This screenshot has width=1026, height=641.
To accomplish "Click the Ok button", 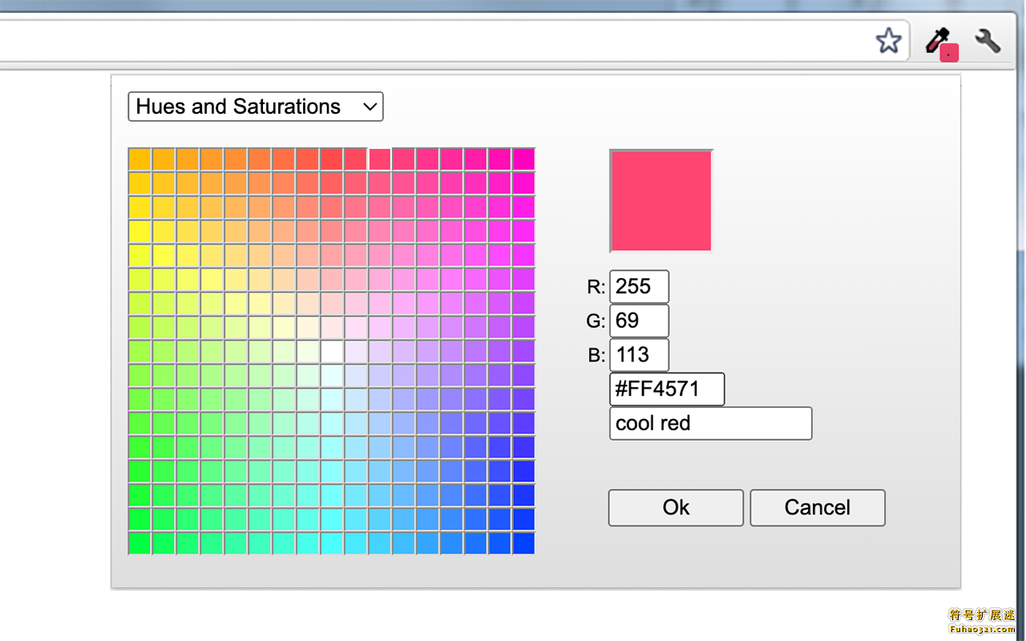I will point(676,508).
